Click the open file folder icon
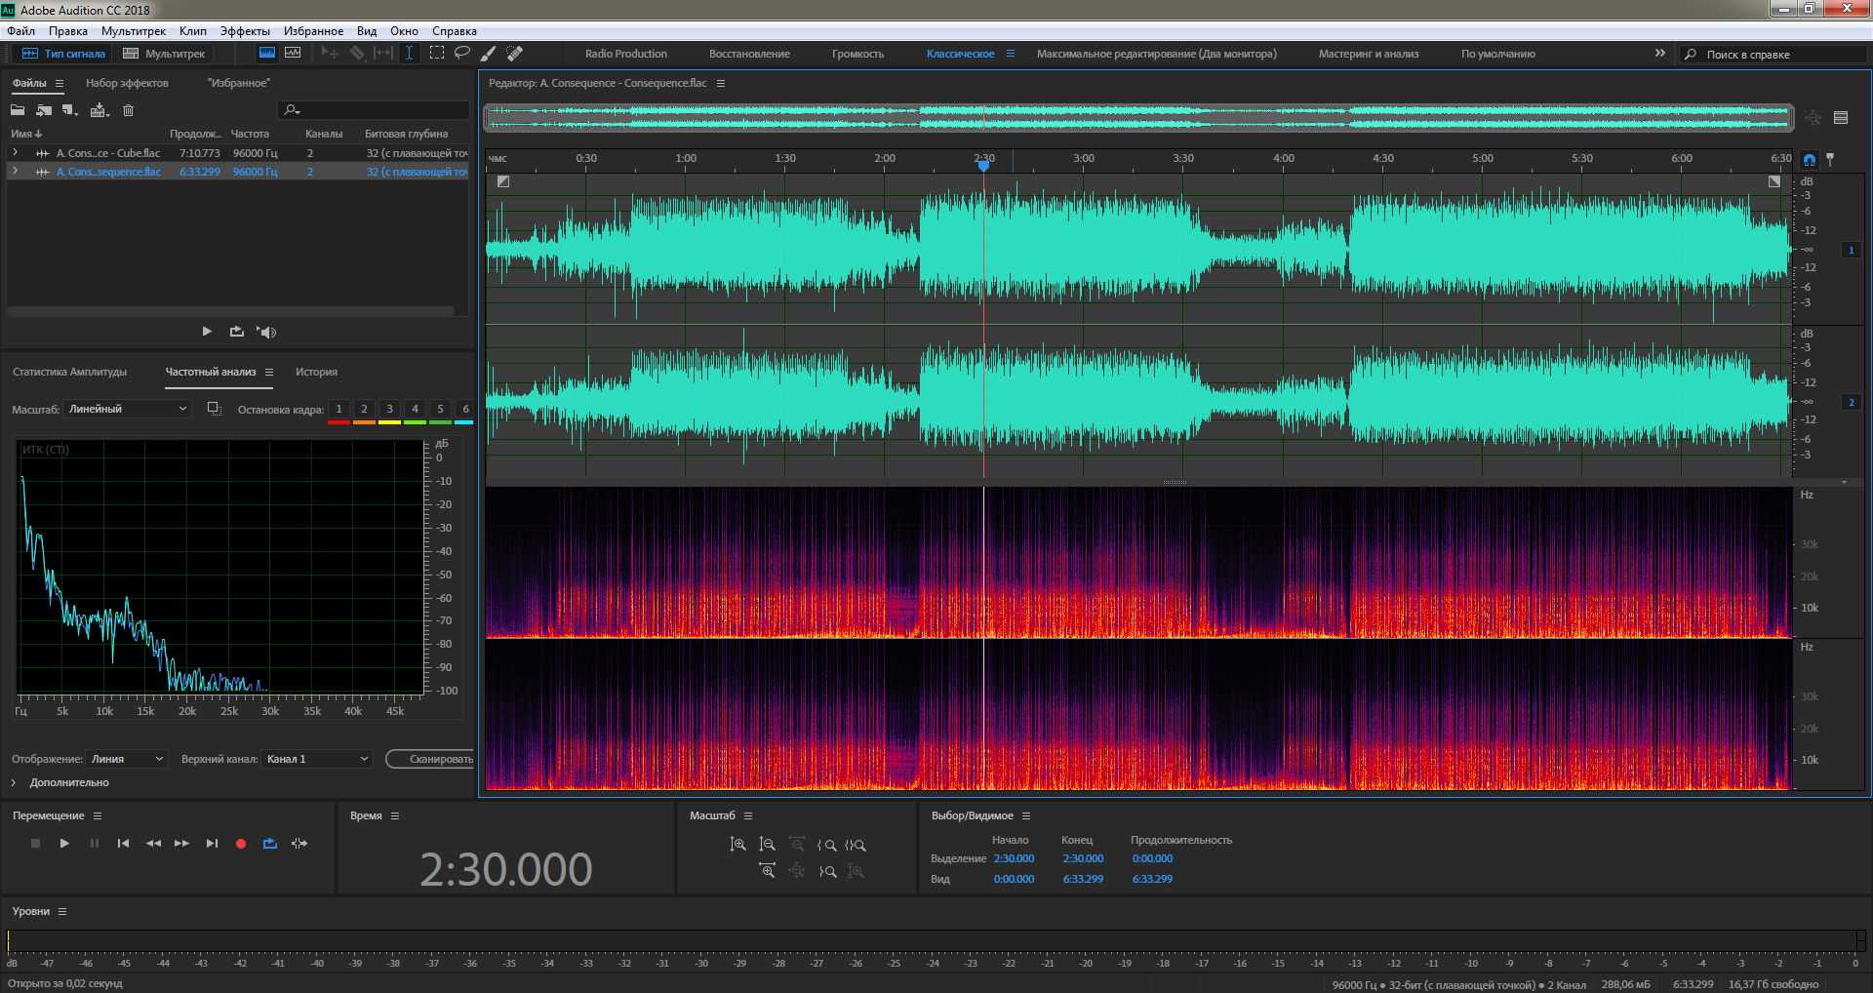This screenshot has height=993, width=1873. point(18,110)
